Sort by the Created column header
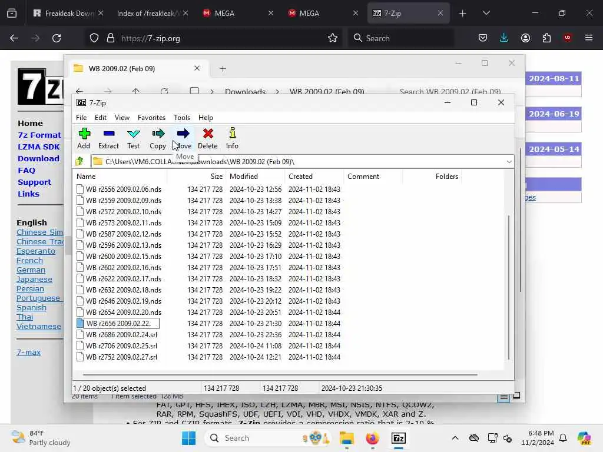Image resolution: width=603 pixels, height=452 pixels. pyautogui.click(x=314, y=177)
